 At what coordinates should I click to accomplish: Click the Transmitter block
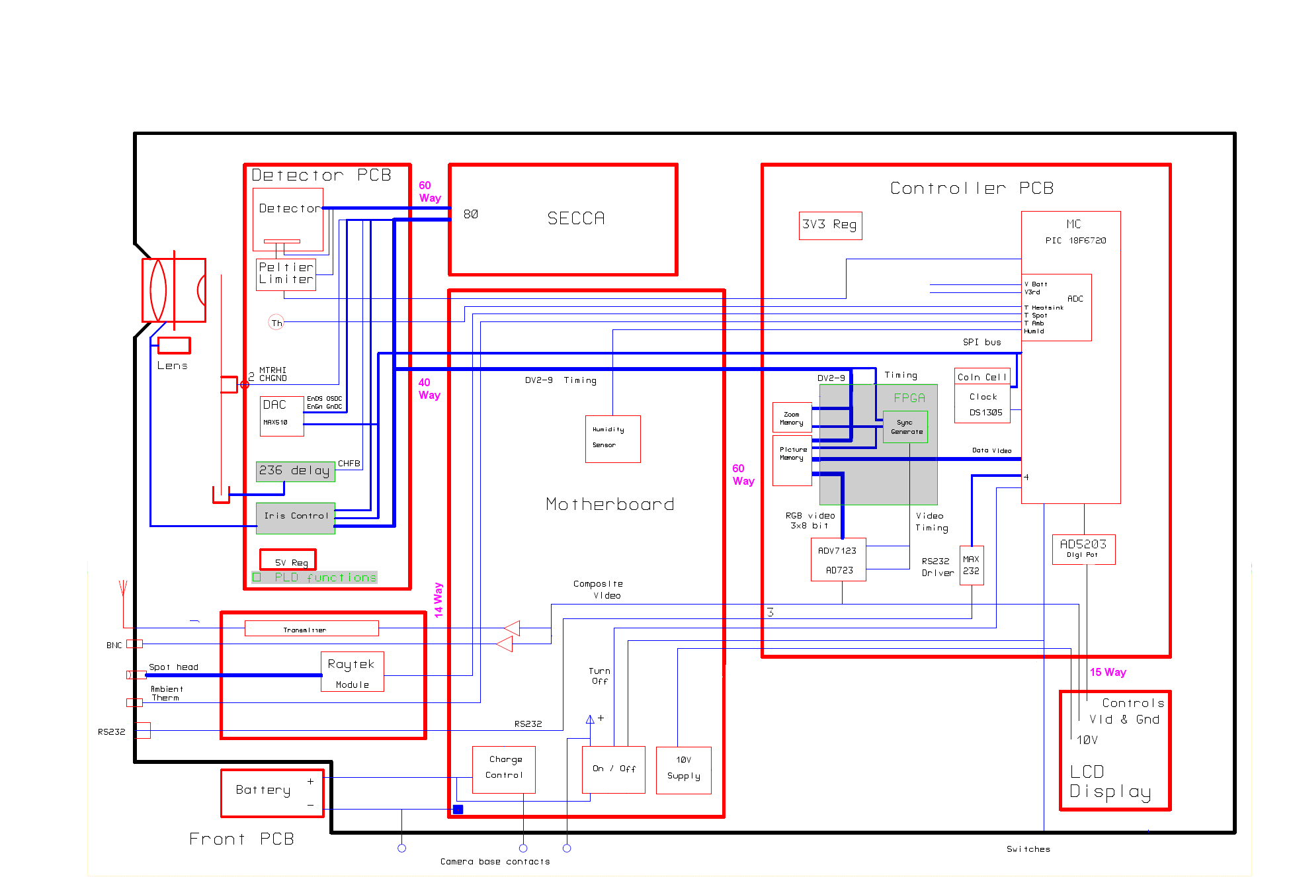point(312,628)
